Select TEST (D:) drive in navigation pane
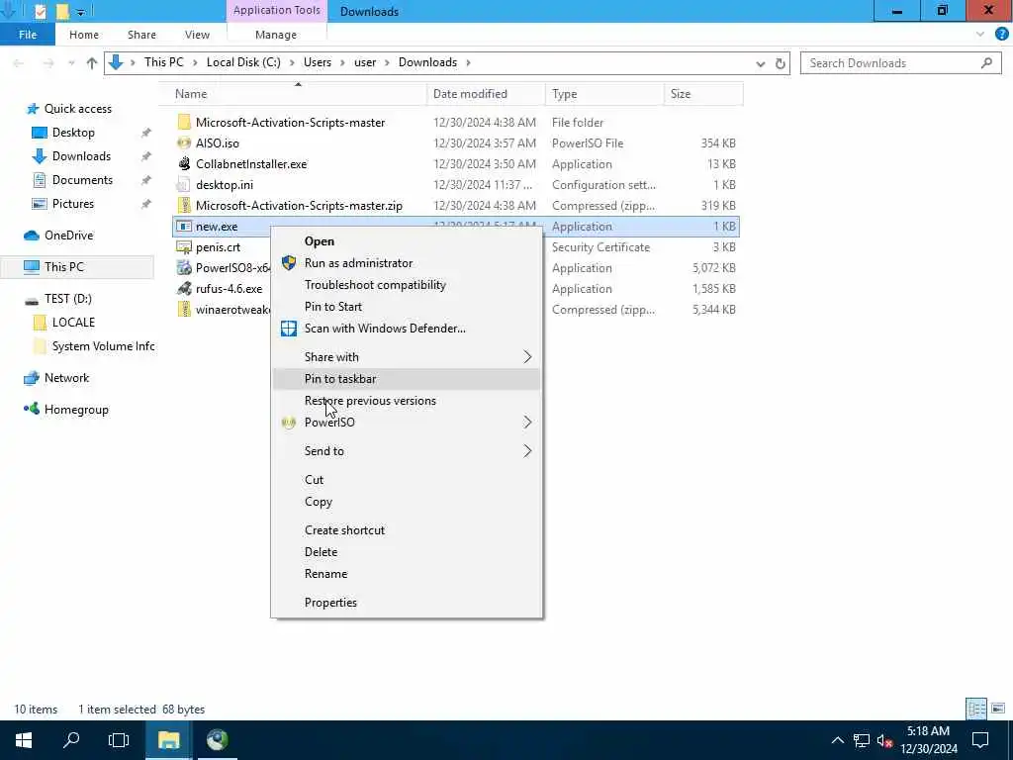This screenshot has height=760, width=1013. (68, 299)
